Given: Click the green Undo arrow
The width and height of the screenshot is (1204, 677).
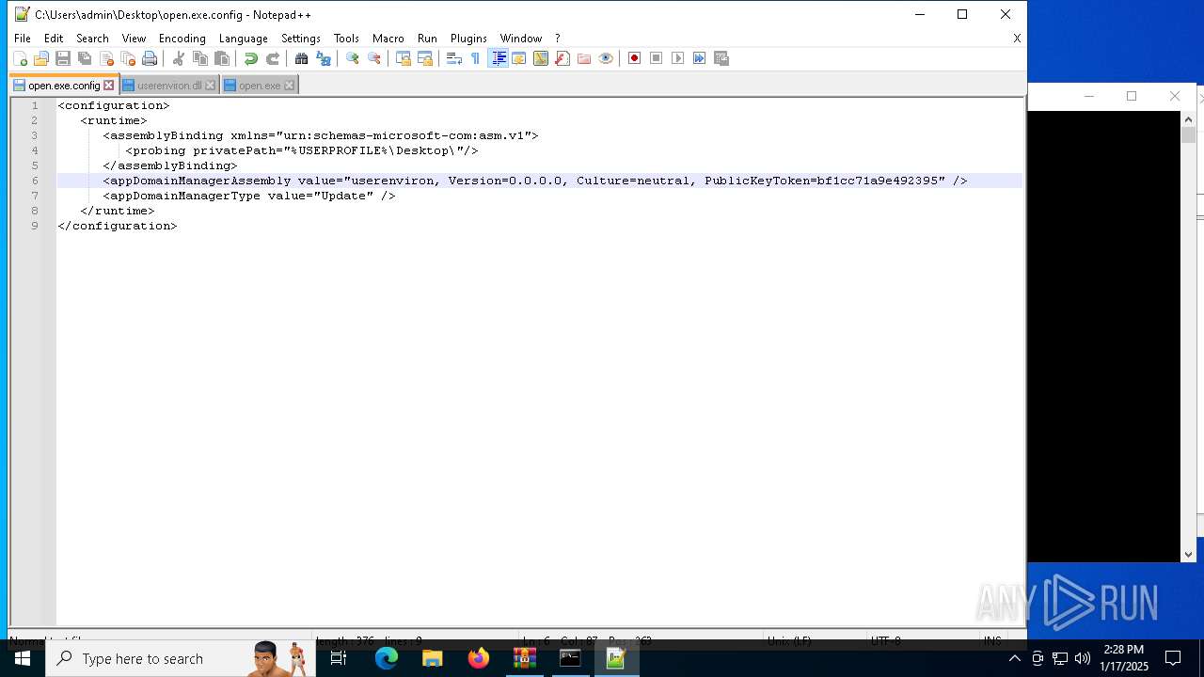Looking at the screenshot, I should (251, 58).
